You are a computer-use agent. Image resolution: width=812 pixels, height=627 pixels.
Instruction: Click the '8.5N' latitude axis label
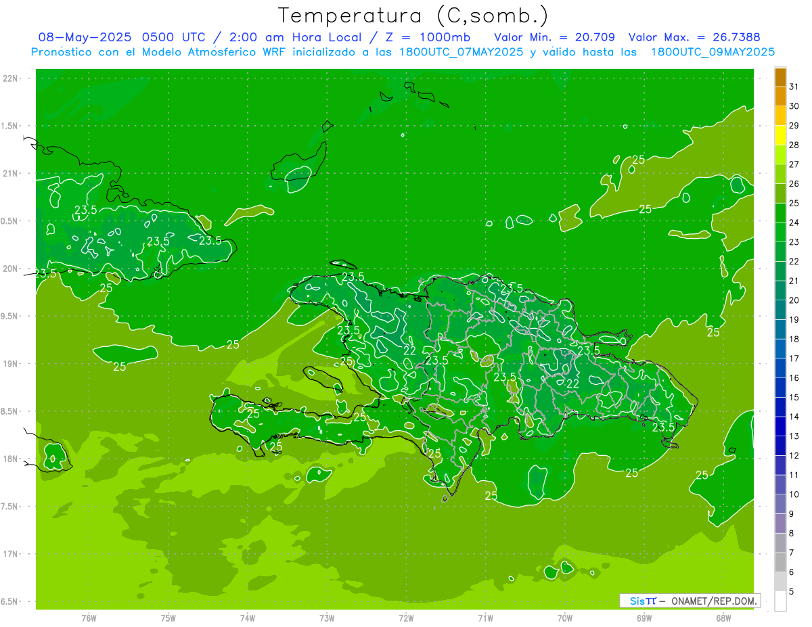(x=9, y=411)
